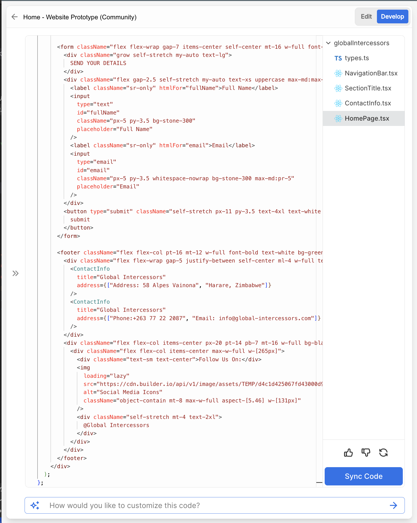This screenshot has height=523, width=417.
Task: Click the regenerate code icon
Action: click(383, 453)
